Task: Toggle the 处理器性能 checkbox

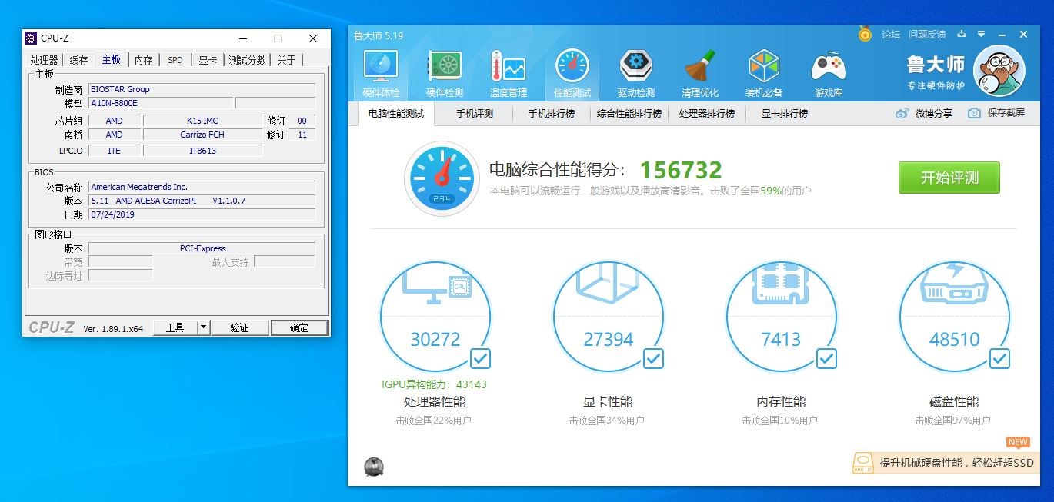Action: tap(480, 358)
